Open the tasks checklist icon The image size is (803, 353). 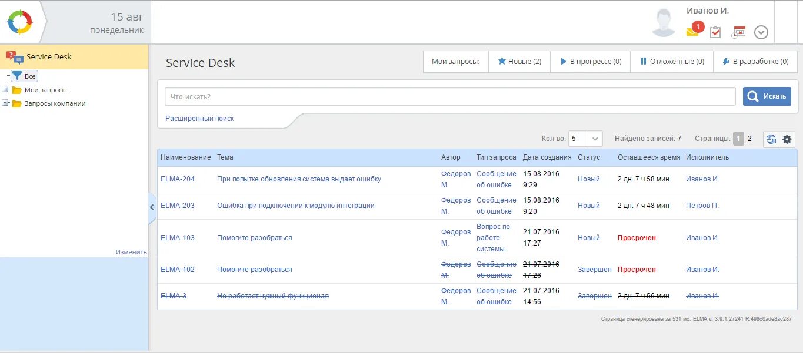pyautogui.click(x=715, y=32)
